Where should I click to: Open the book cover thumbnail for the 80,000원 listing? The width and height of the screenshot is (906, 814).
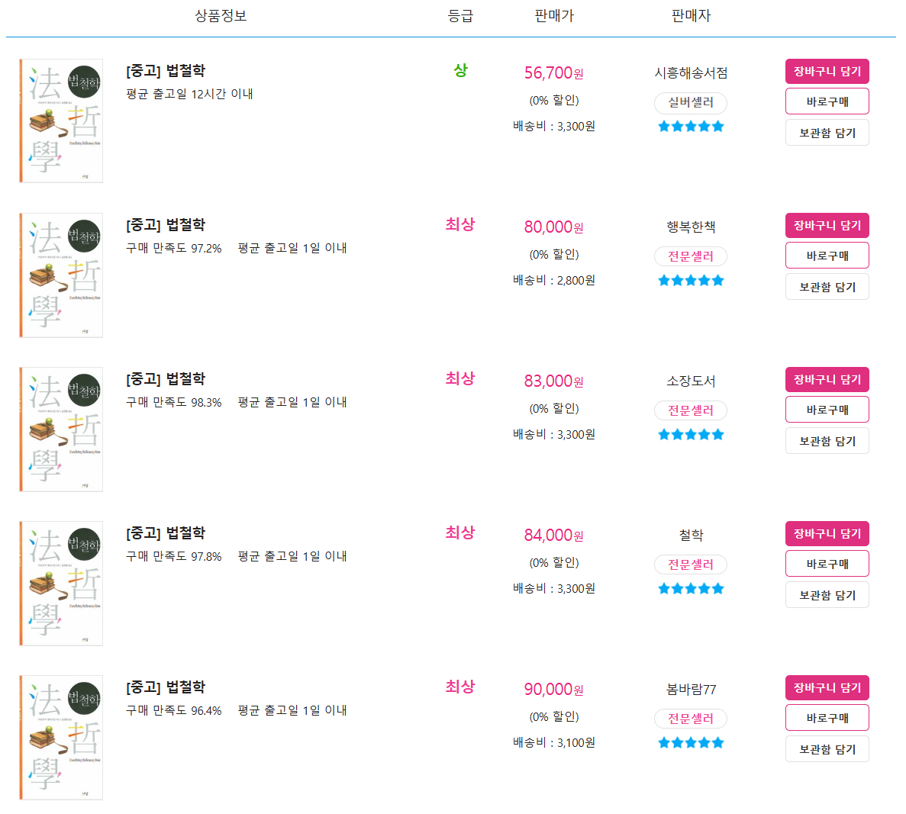tap(61, 275)
